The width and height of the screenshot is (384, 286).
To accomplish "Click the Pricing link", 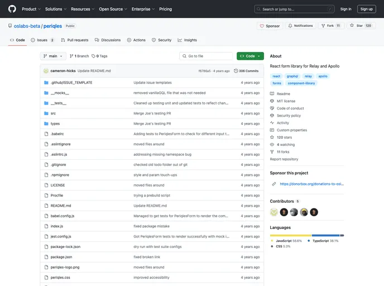I will tap(166, 9).
